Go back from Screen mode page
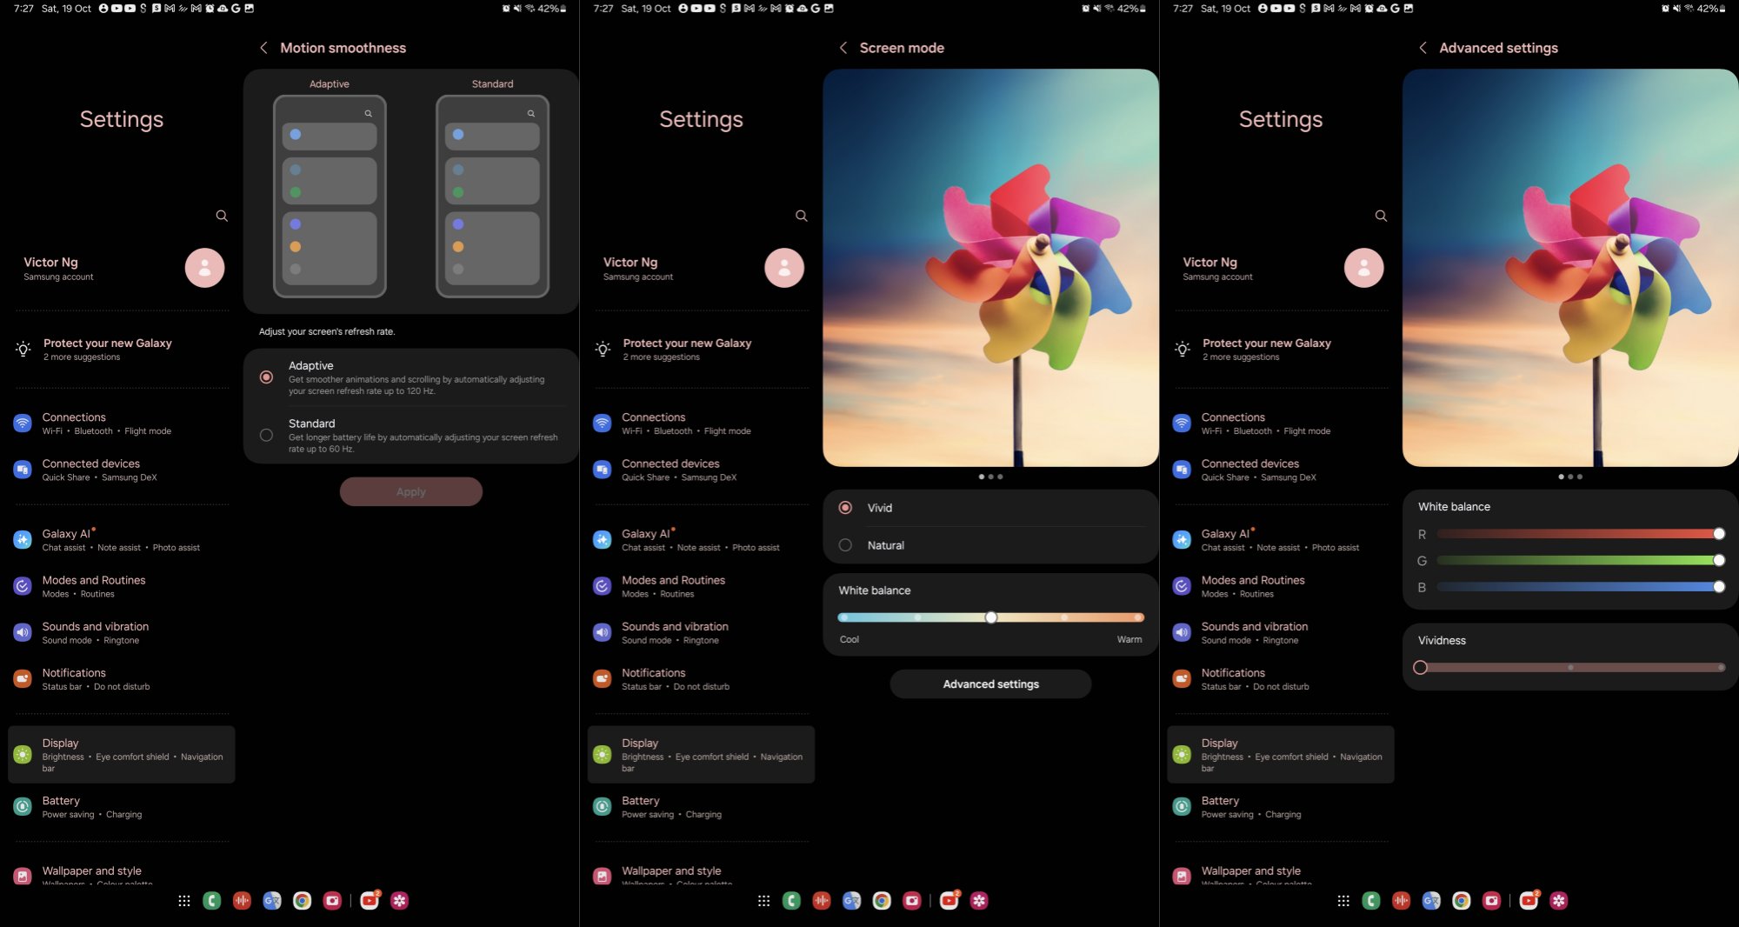1739x927 pixels. pyautogui.click(x=843, y=48)
